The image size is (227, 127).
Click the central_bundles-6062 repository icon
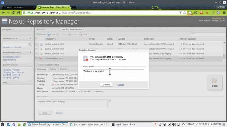[41, 44]
